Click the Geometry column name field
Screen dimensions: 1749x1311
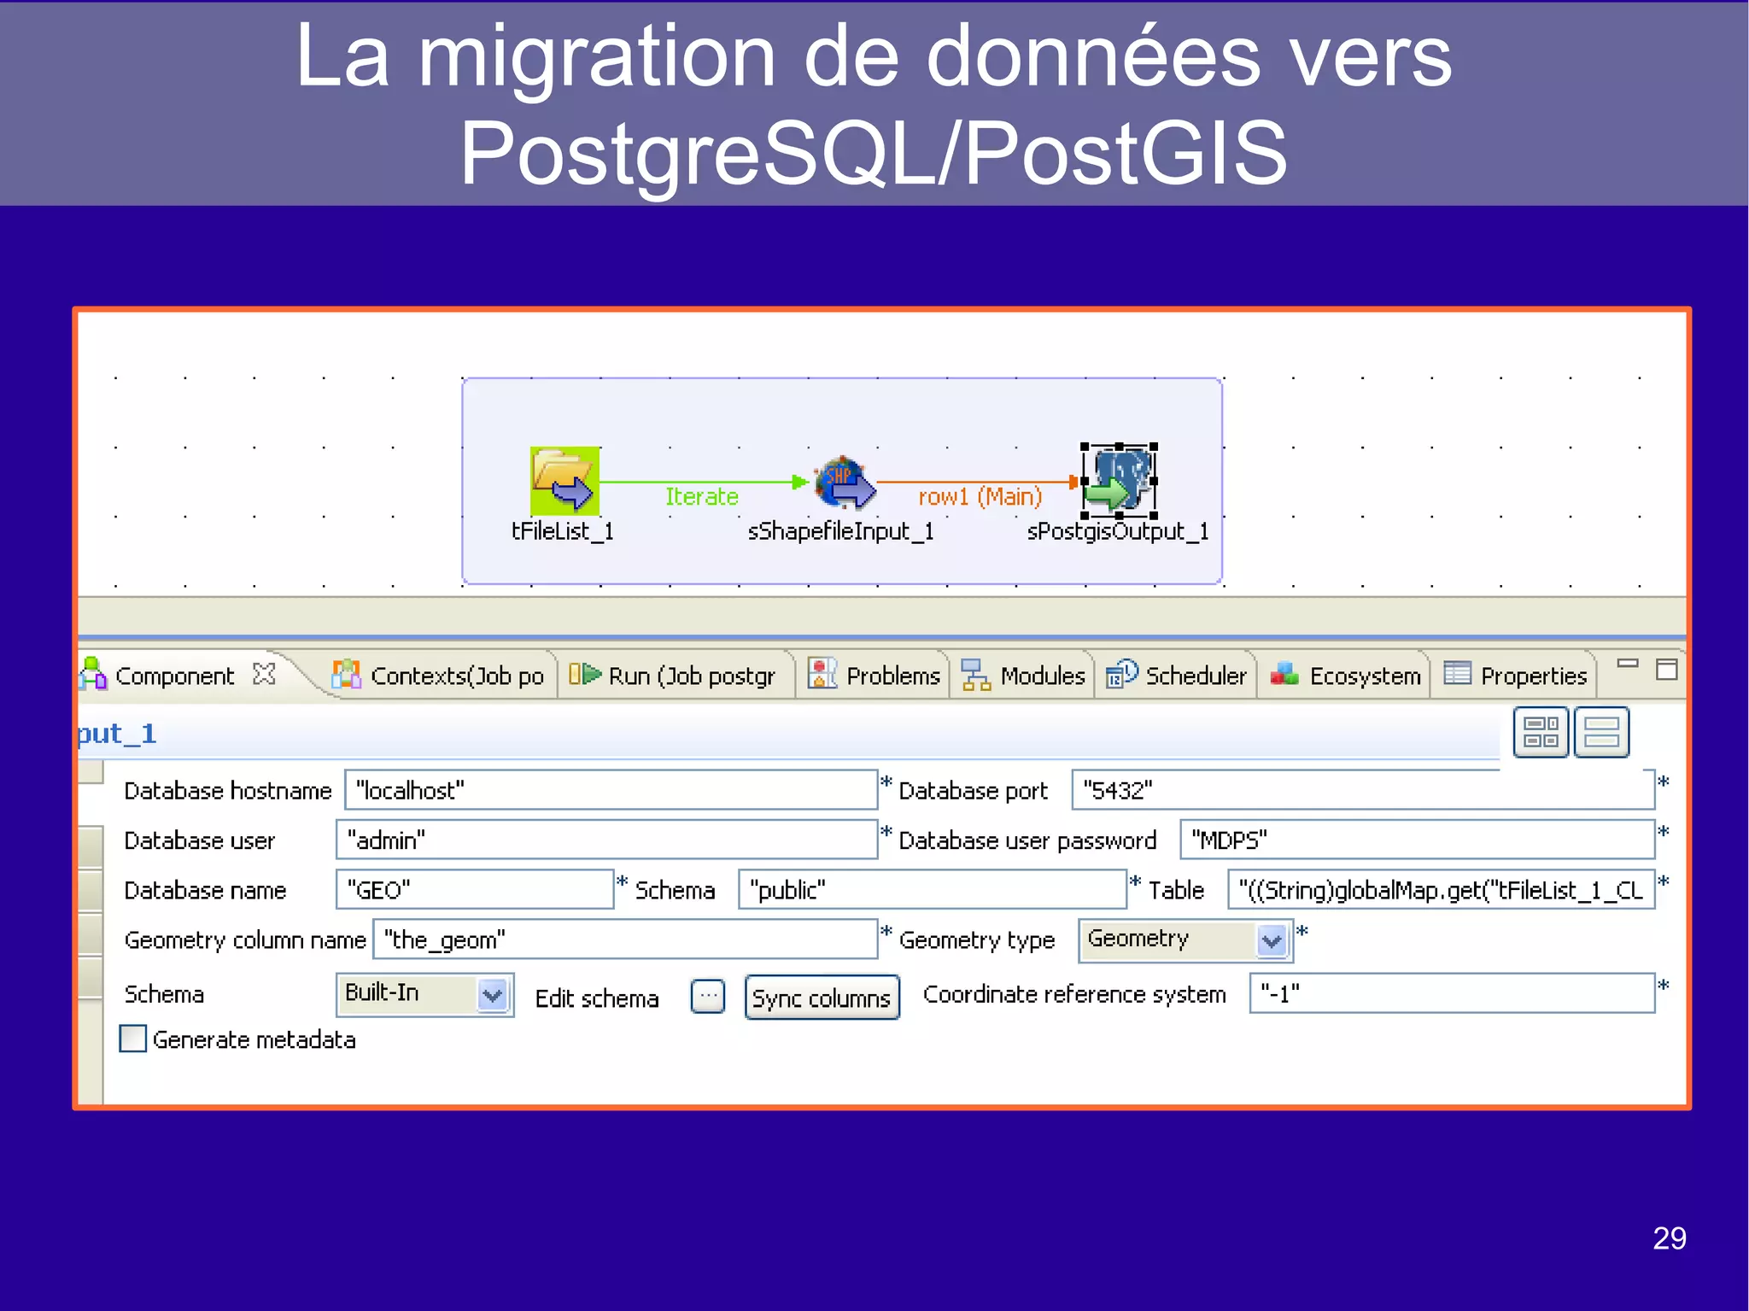(x=625, y=939)
